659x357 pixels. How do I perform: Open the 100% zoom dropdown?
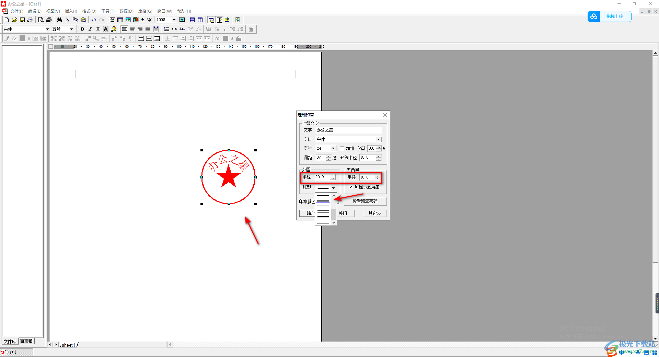pos(174,20)
